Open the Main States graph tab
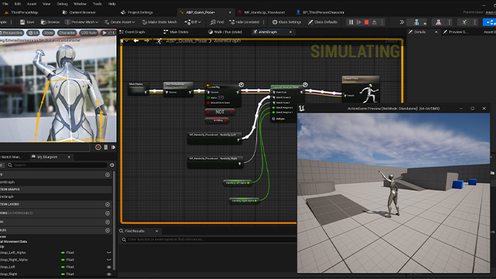Screen dimensions: 496x279 176,32
